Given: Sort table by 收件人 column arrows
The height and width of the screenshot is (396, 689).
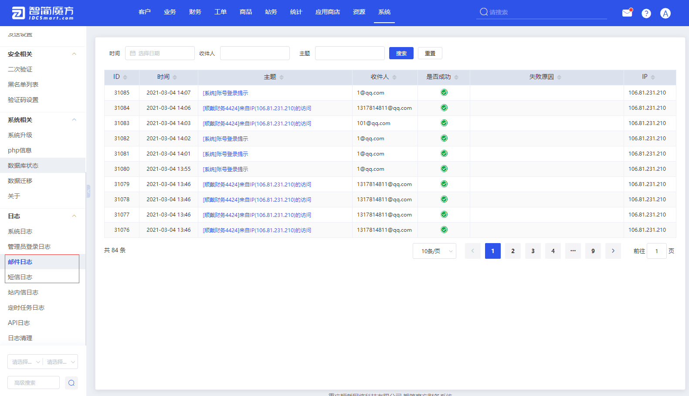Looking at the screenshot, I should (394, 77).
